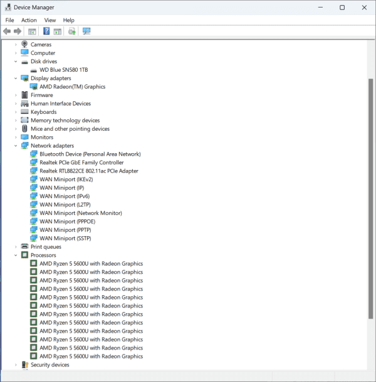The height and width of the screenshot is (382, 376).
Task: Click the Monitors category icon
Action: pos(24,137)
